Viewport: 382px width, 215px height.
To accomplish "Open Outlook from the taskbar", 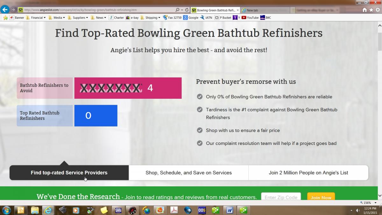I will (21, 210).
